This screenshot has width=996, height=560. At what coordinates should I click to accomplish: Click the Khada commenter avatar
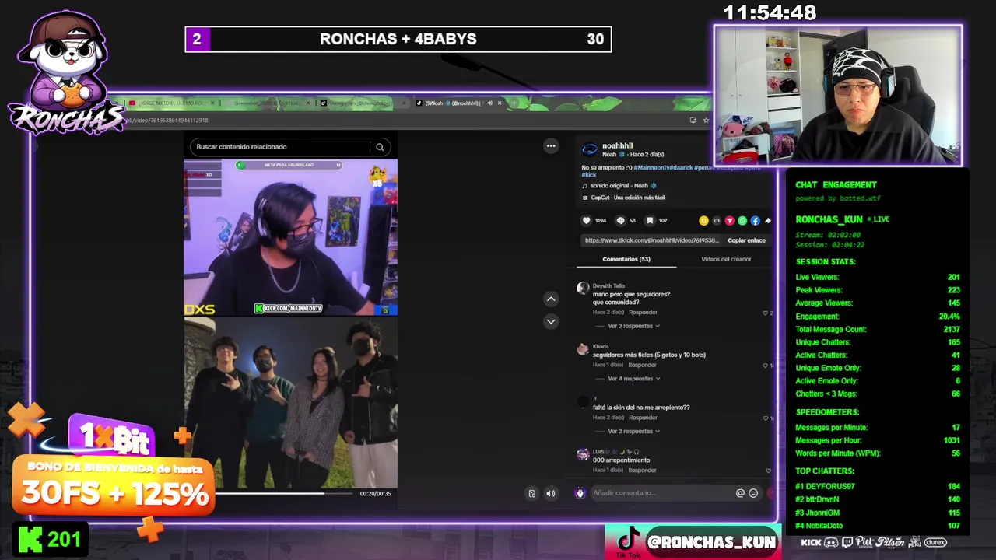click(583, 349)
